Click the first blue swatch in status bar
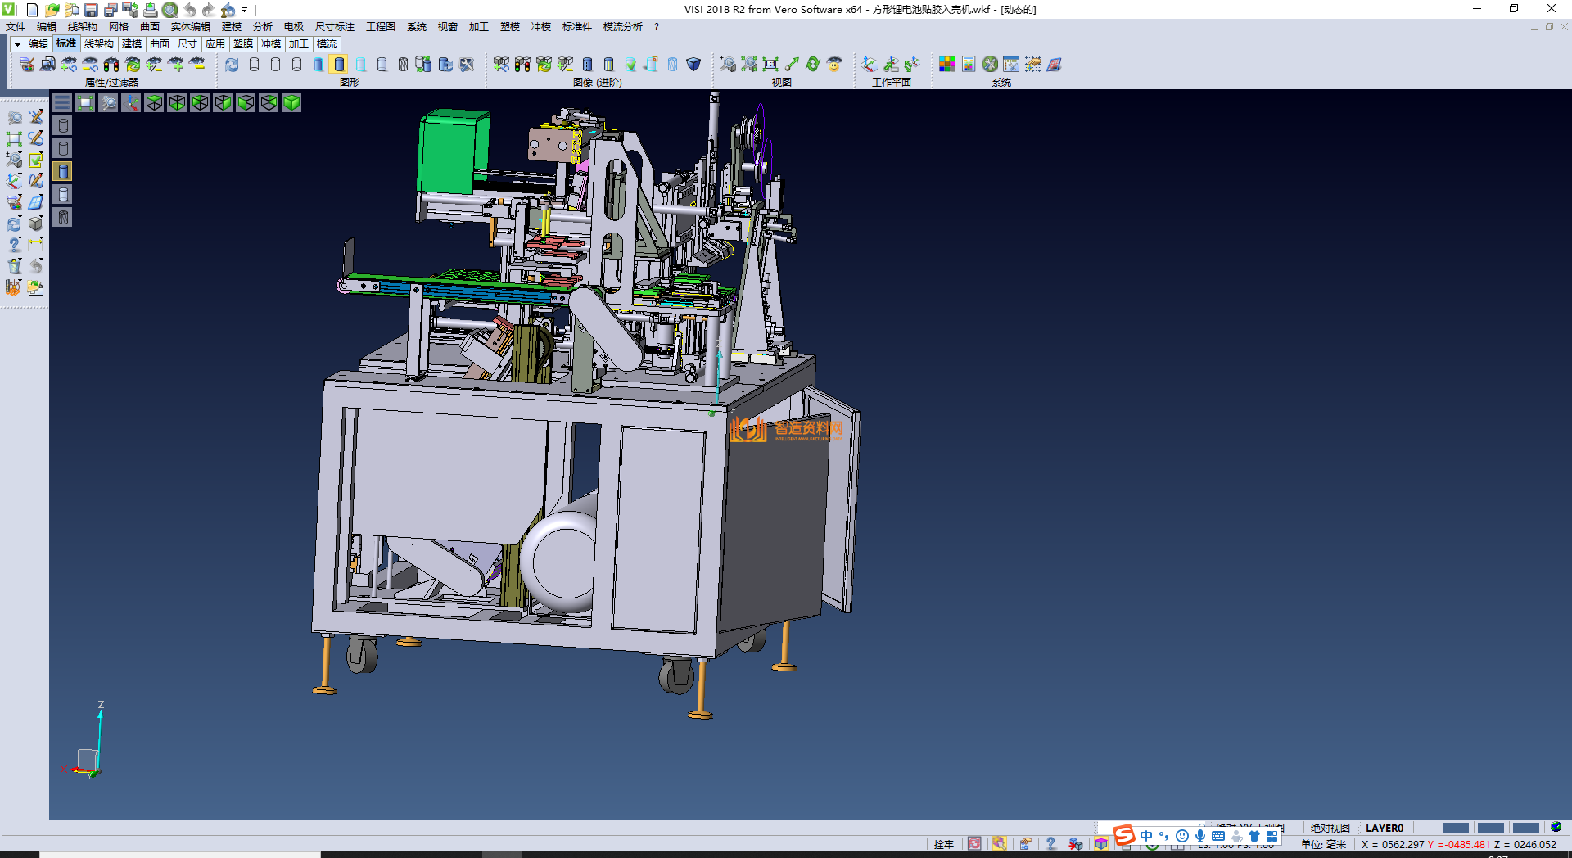1572x858 pixels. coord(1455,828)
